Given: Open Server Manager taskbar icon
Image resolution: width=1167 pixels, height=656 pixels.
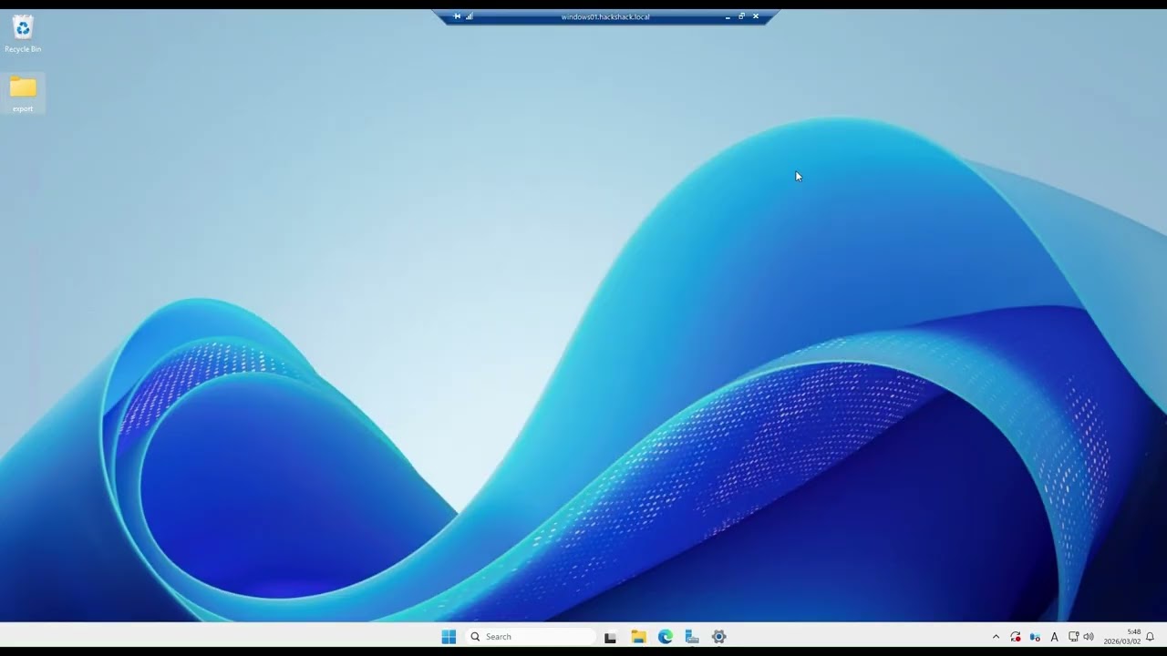Looking at the screenshot, I should [x=692, y=637].
